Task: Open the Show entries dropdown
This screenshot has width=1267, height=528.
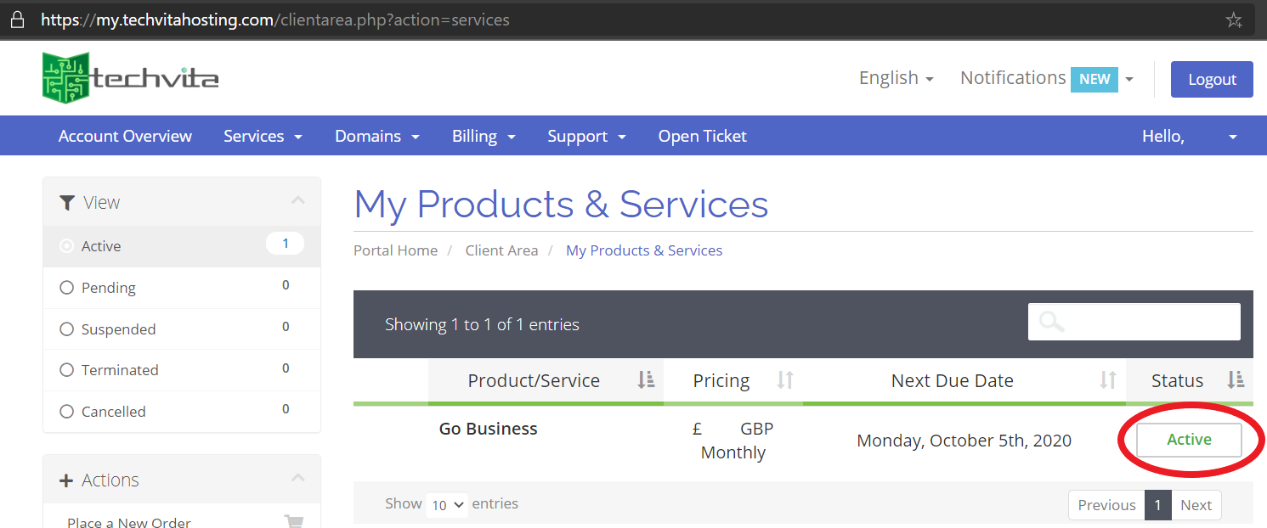Action: tap(446, 504)
